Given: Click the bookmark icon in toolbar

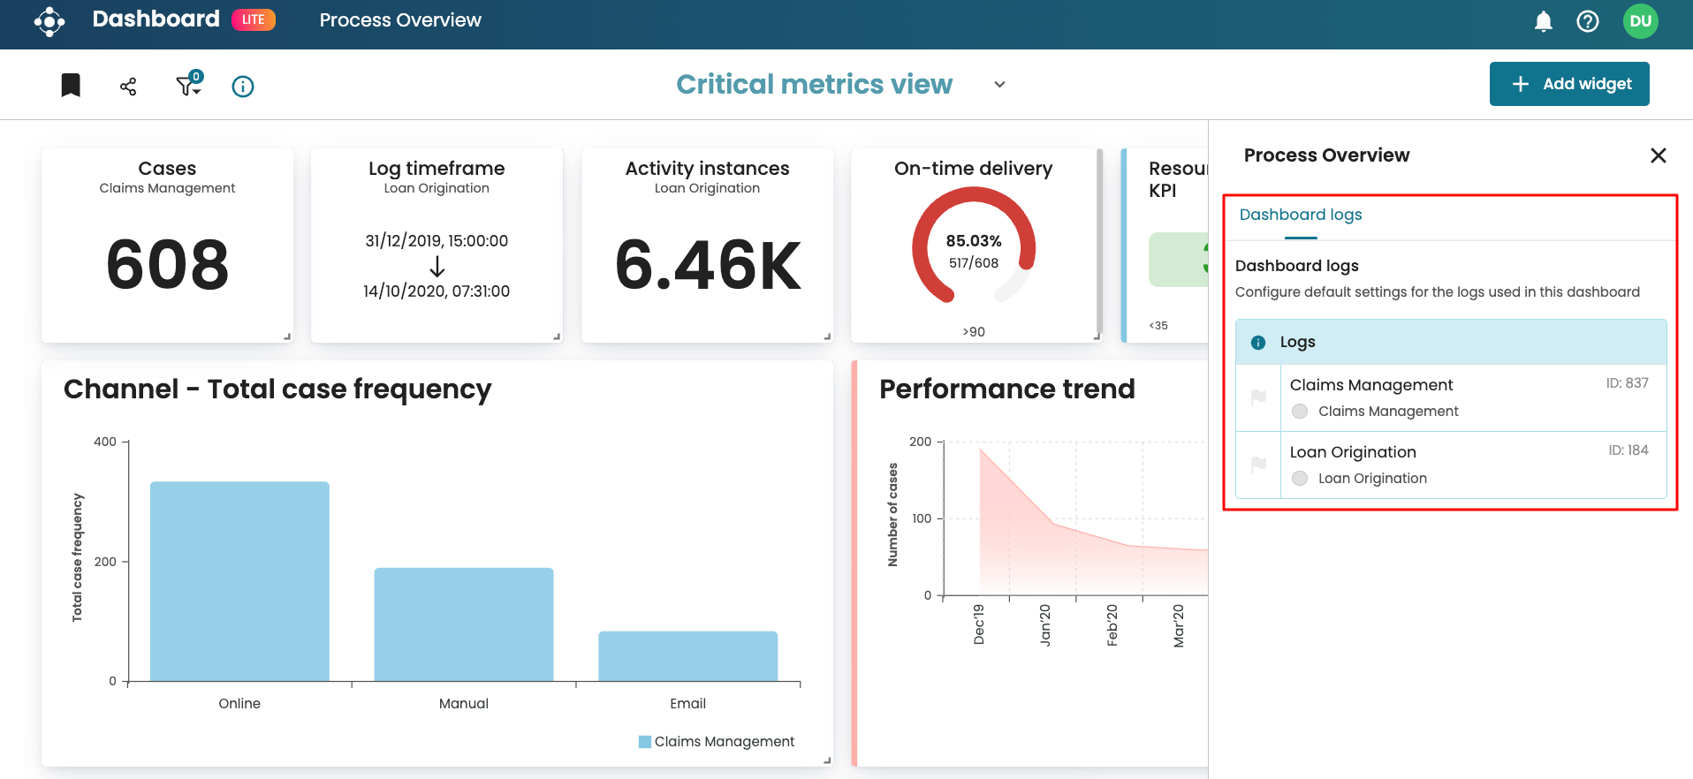Looking at the screenshot, I should [x=71, y=85].
